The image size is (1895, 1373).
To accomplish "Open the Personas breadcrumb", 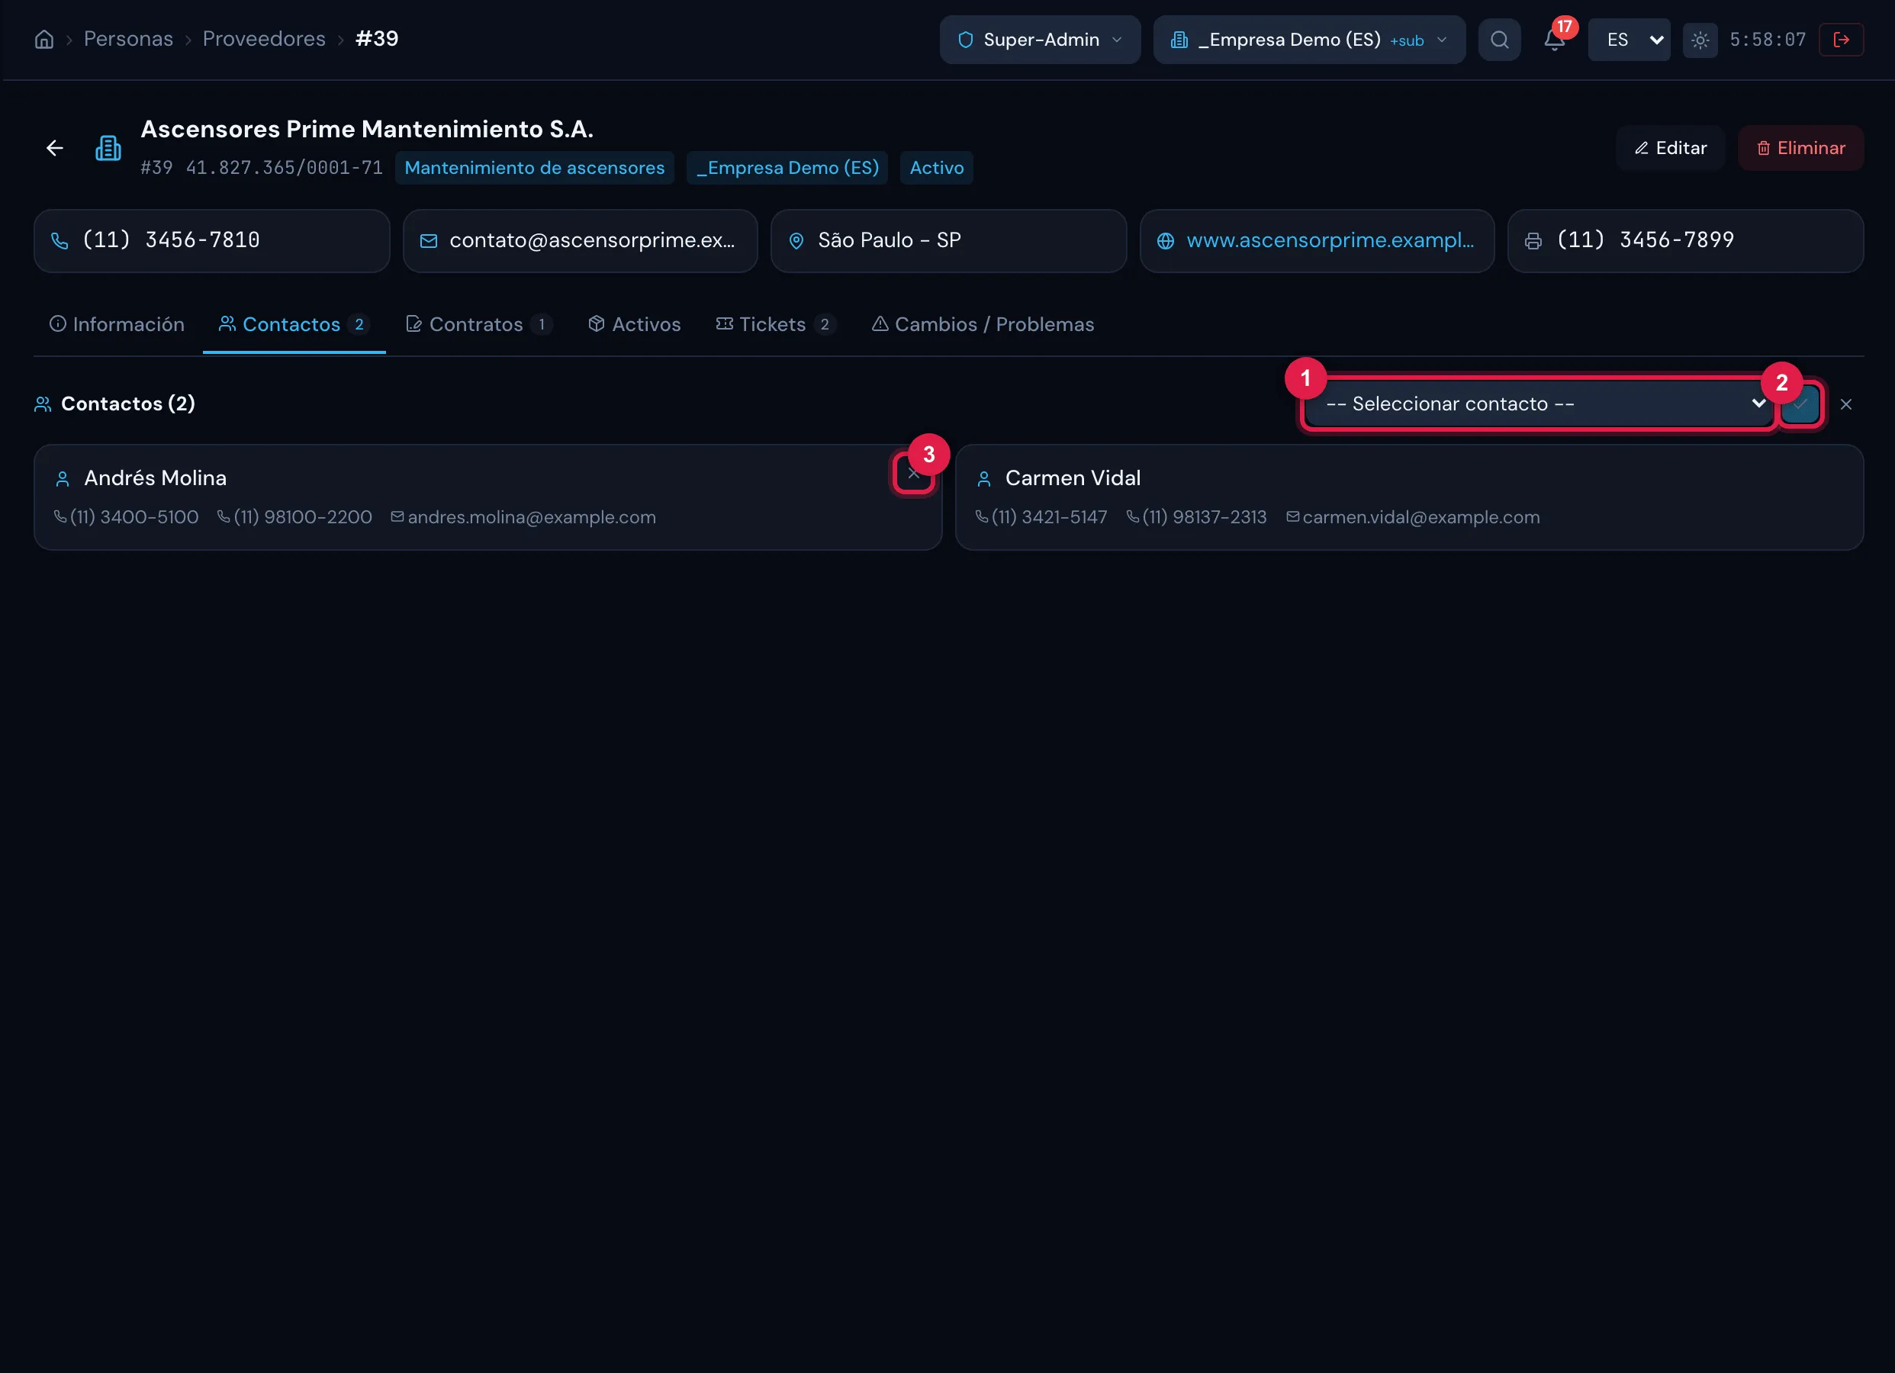I will point(128,39).
